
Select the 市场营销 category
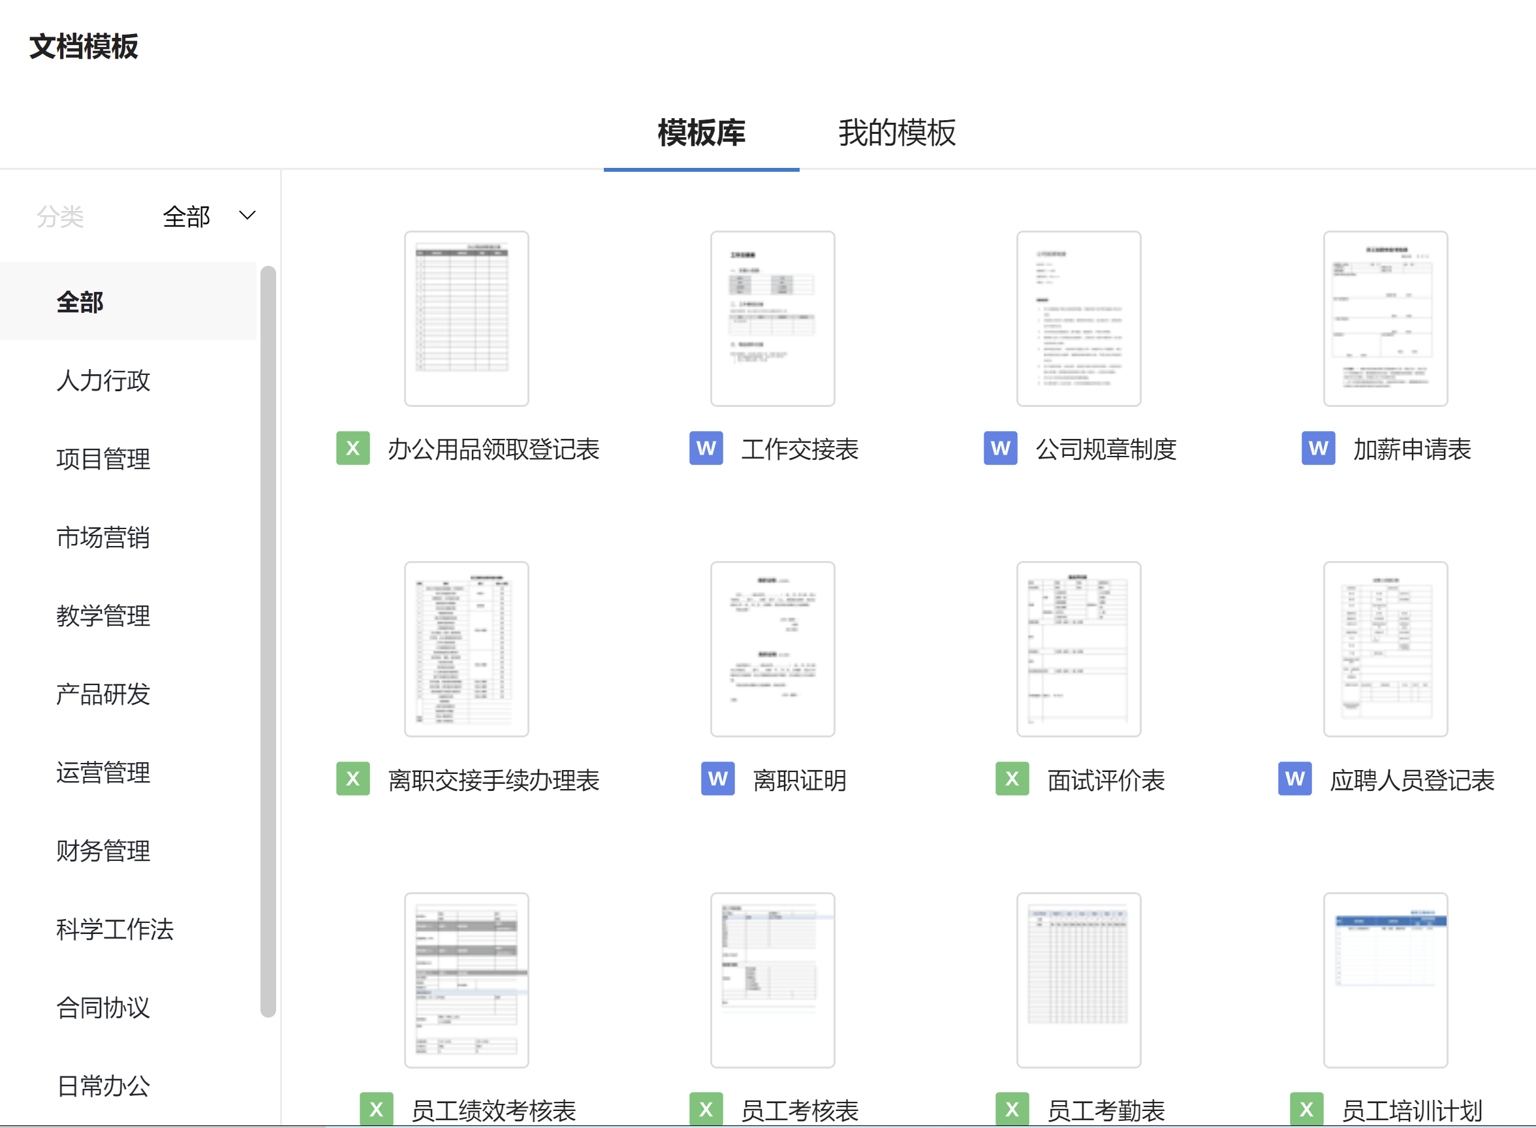(129, 537)
